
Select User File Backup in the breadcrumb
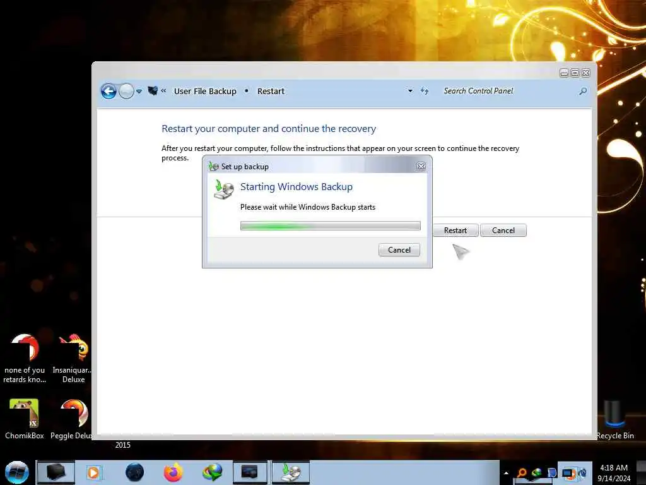point(205,91)
